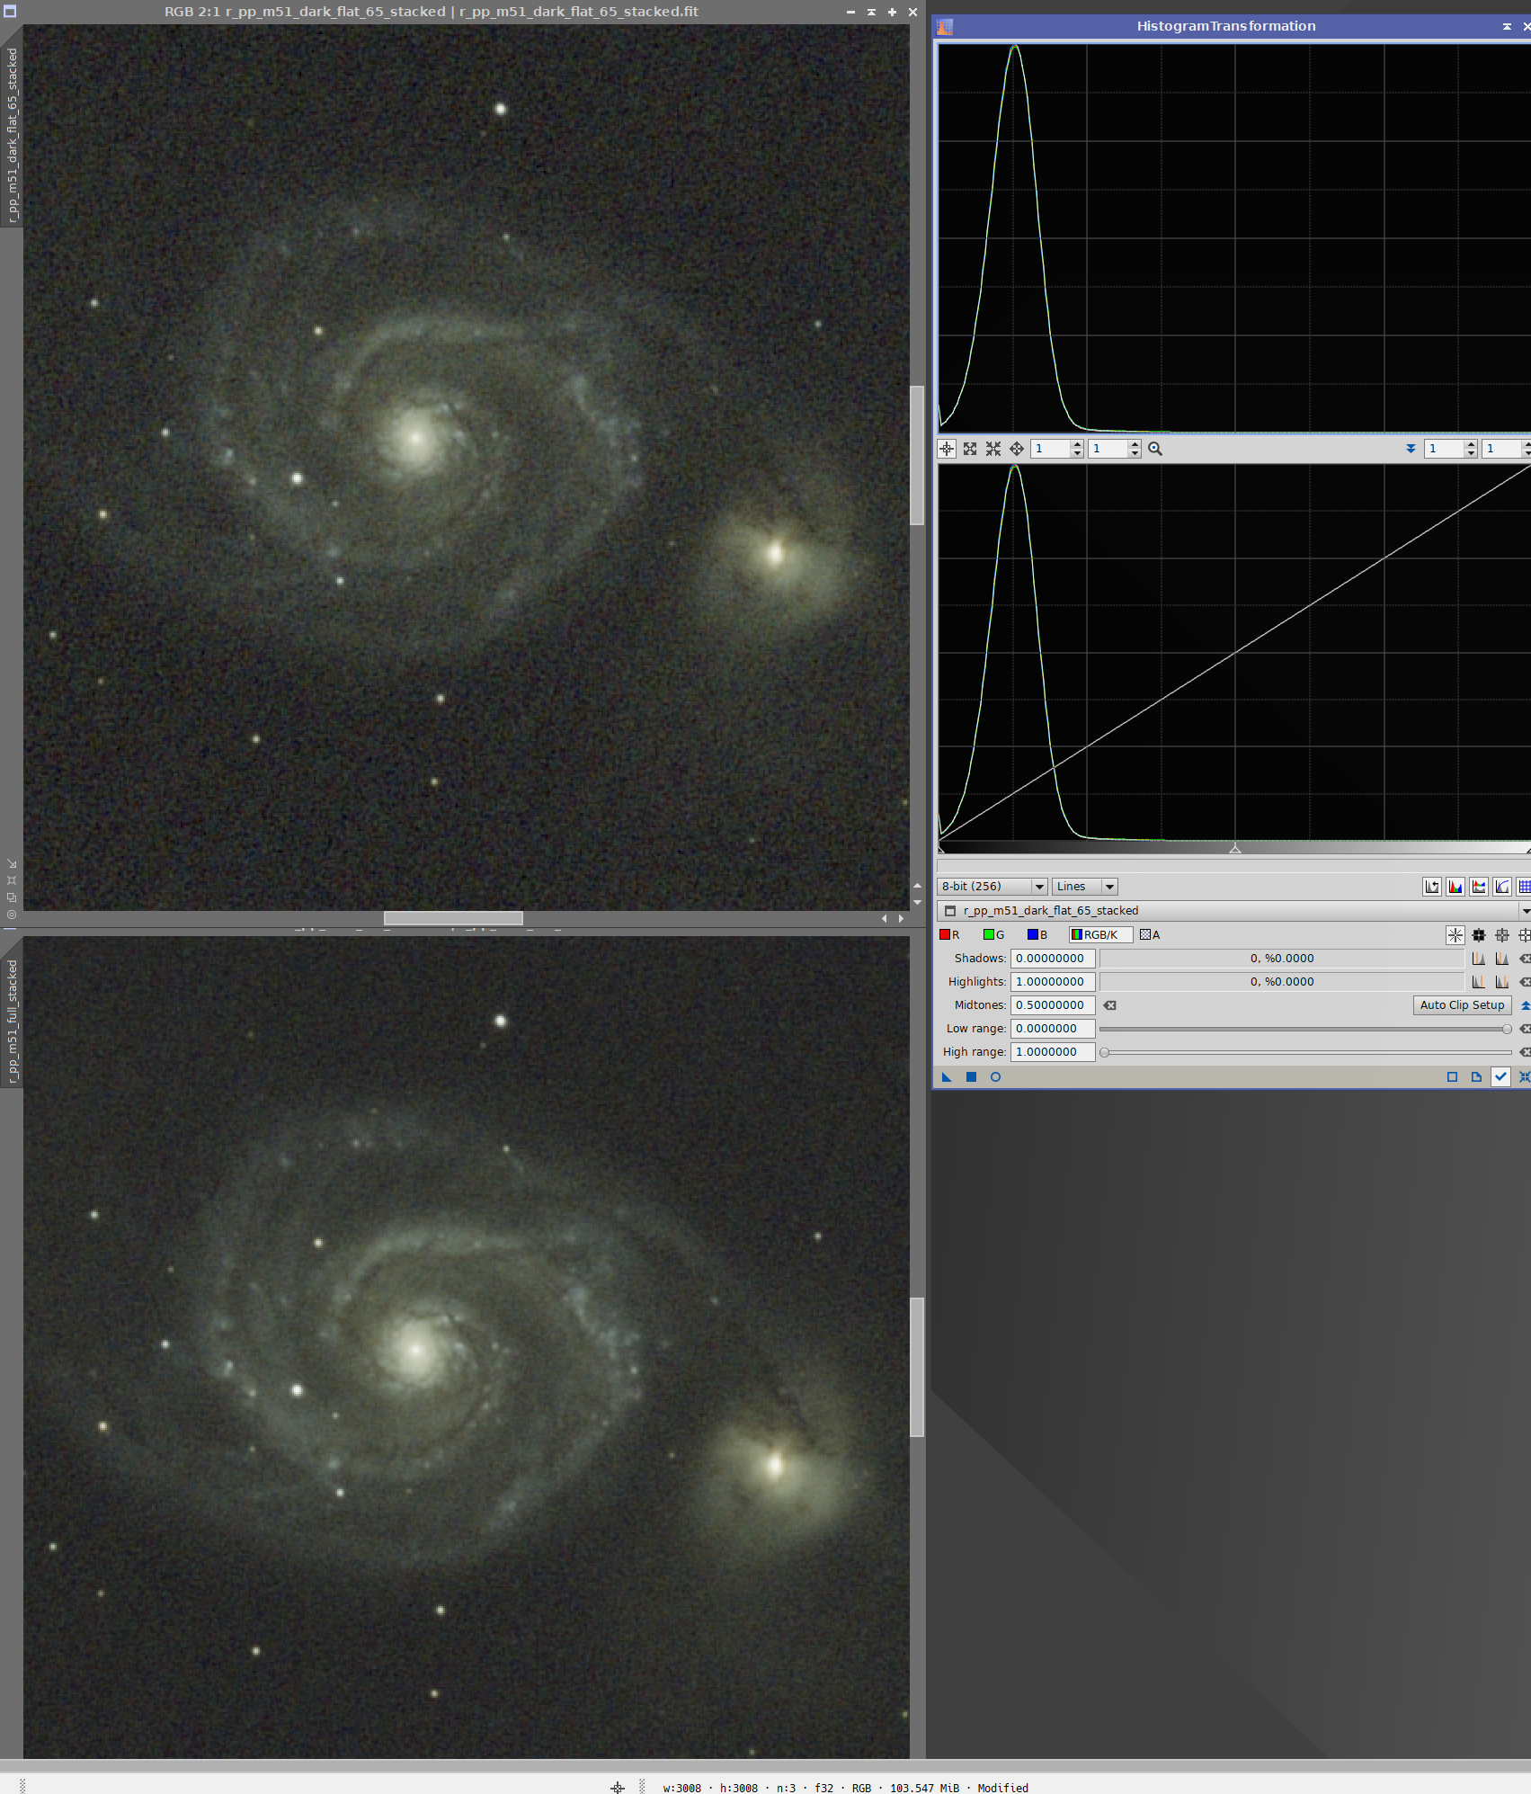
Task: Click the blue square Apply button
Action: [971, 1077]
